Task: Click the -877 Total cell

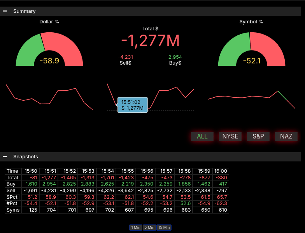Action: tap(202, 177)
